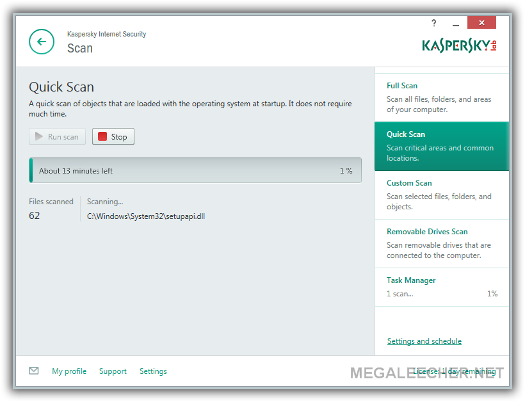Select the Full Scan option
Screen dimensions: 525x402
(442, 97)
